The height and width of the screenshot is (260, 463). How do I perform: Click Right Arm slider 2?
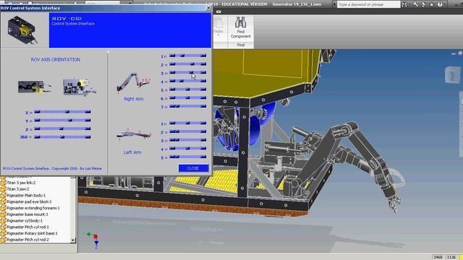pyautogui.click(x=188, y=64)
